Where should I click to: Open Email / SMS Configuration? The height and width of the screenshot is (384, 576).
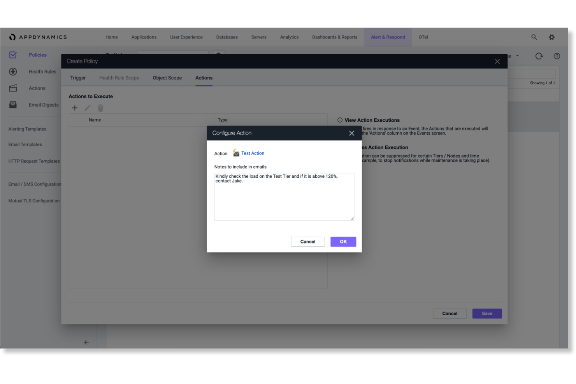click(x=35, y=184)
